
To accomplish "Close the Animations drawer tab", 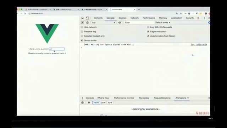I will (188, 98).
